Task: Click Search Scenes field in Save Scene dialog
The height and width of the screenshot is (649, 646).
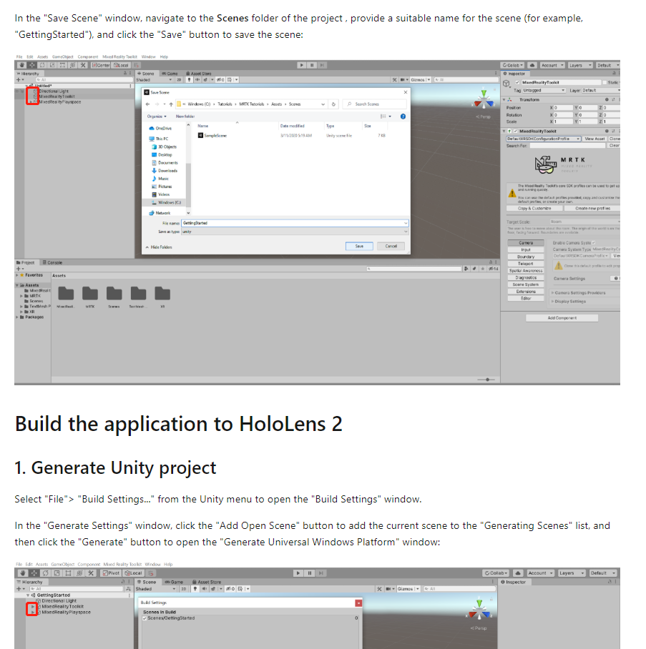Action: point(375,104)
